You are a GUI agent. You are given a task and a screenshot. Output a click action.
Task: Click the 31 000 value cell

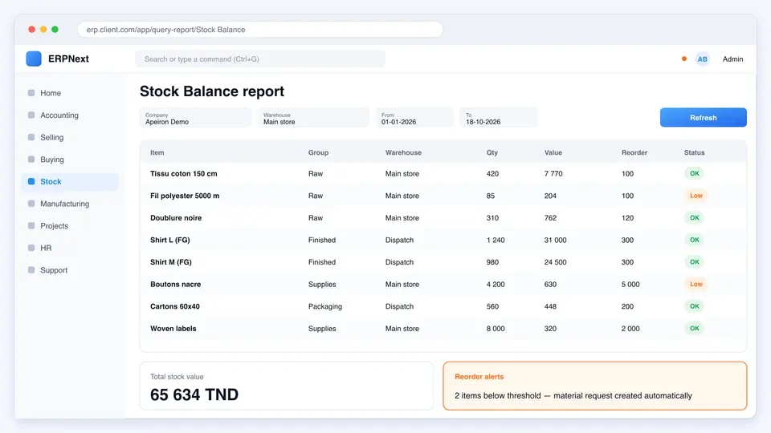click(x=555, y=240)
